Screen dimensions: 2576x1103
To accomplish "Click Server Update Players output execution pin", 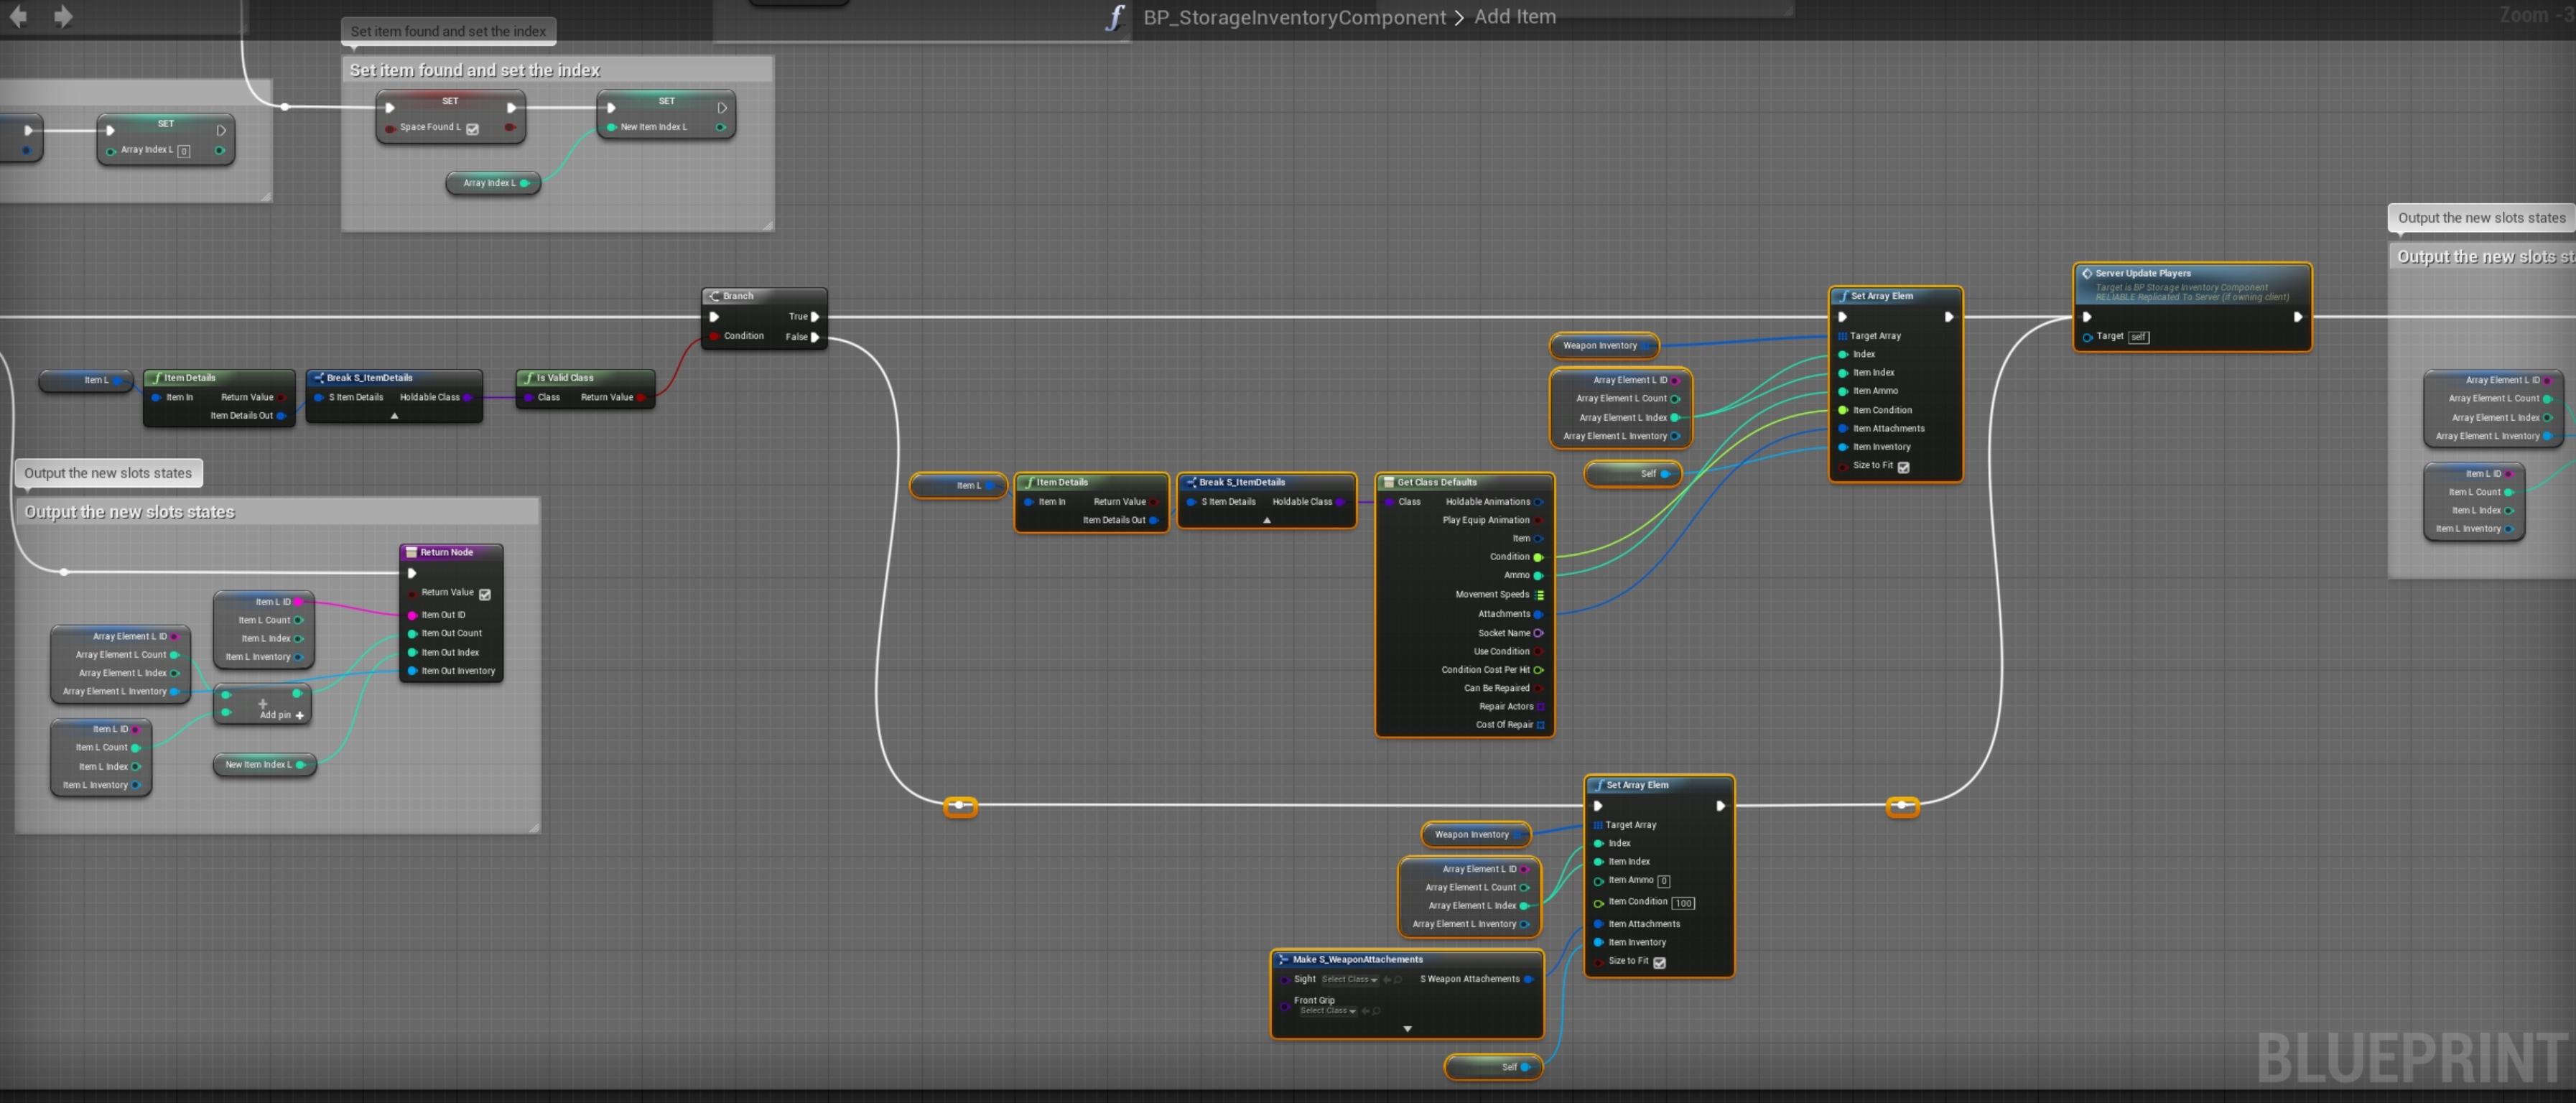I will click(2297, 317).
